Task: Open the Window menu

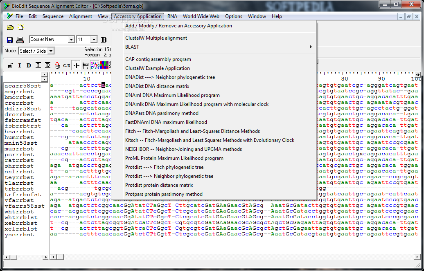Action: pos(257,16)
